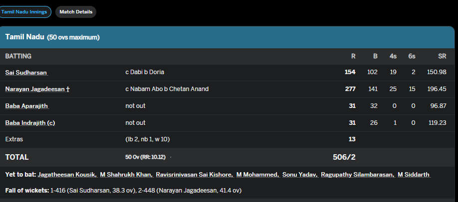Click the 'c Dabi b Doria' dismissal text
This screenshot has width=458, height=202.
tap(145, 72)
